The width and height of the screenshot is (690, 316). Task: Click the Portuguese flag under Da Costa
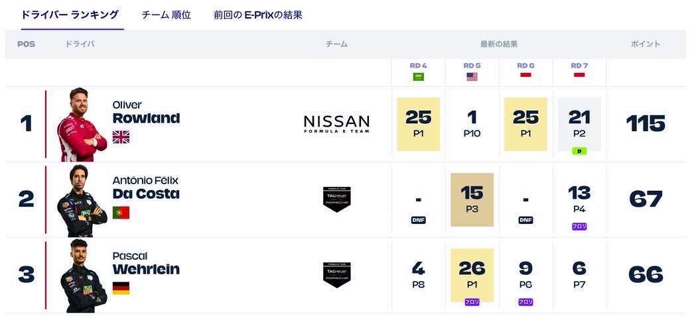(121, 213)
